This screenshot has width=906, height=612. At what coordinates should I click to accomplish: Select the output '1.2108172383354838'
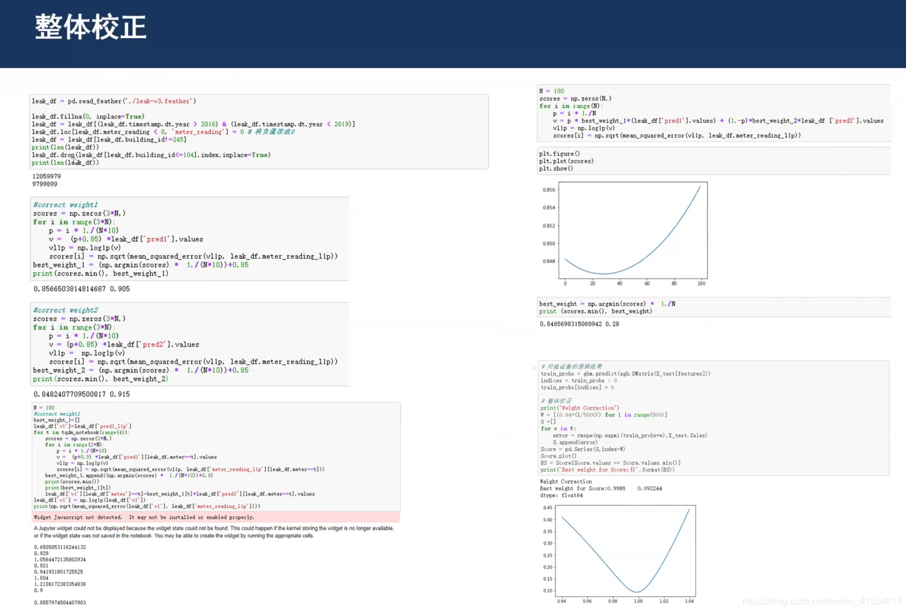pyautogui.click(x=60, y=584)
